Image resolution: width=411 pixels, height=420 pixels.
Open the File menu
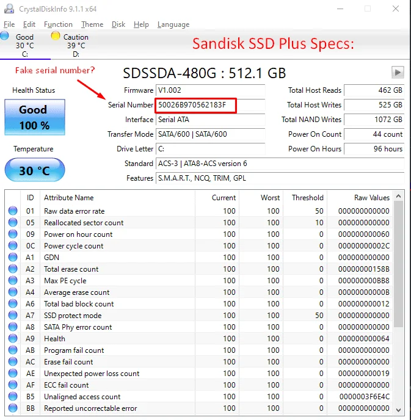click(9, 24)
